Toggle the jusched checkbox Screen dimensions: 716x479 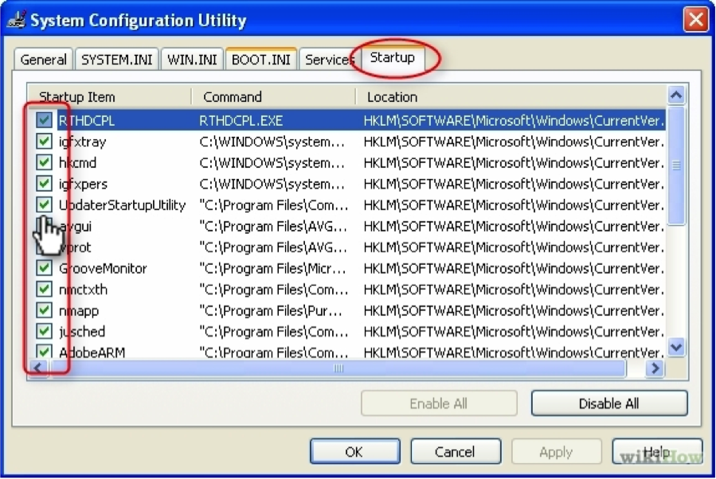pyautogui.click(x=44, y=331)
